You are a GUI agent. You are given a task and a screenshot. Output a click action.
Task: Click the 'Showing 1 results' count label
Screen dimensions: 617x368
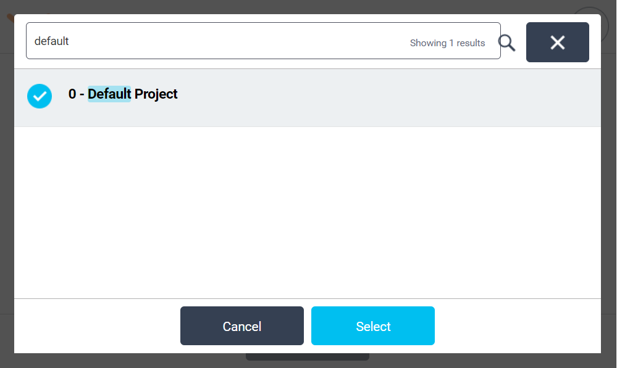tap(447, 43)
